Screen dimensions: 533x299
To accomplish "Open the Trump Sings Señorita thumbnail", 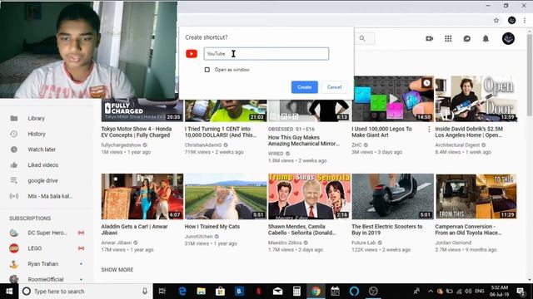I will coord(309,197).
